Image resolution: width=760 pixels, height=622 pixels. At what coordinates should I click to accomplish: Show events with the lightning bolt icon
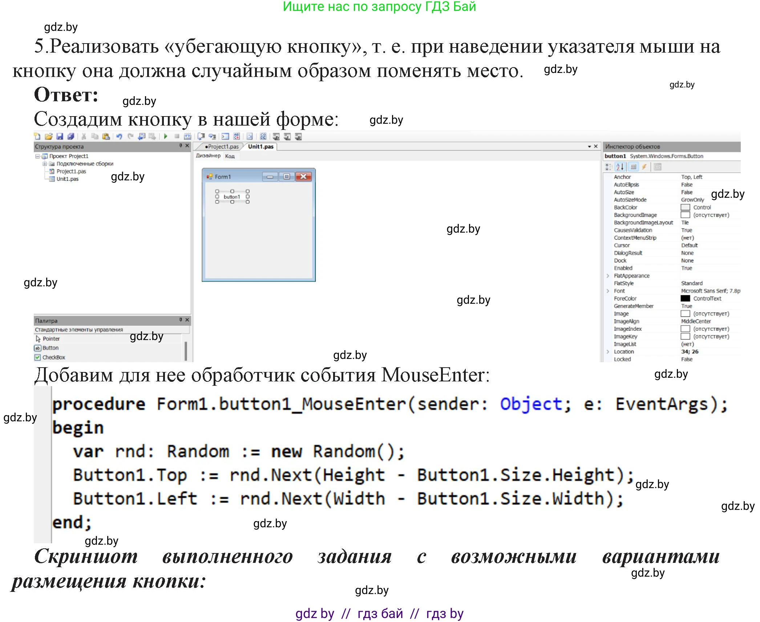coord(644,167)
